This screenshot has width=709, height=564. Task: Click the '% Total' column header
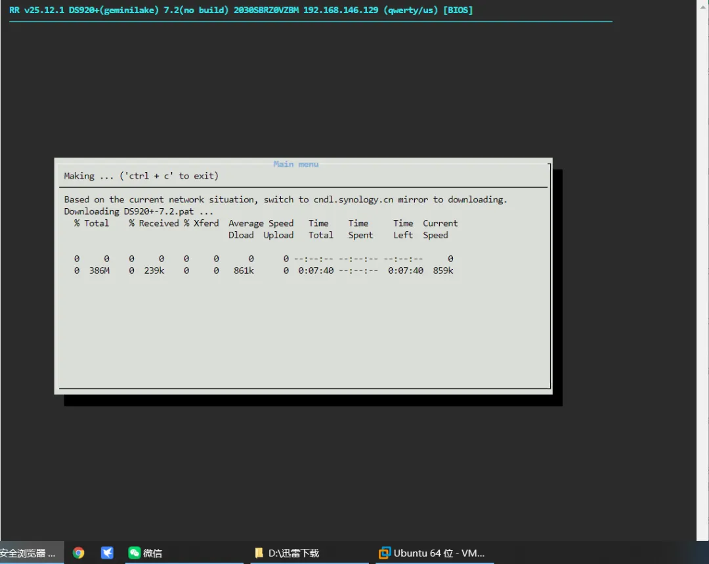pyautogui.click(x=92, y=223)
